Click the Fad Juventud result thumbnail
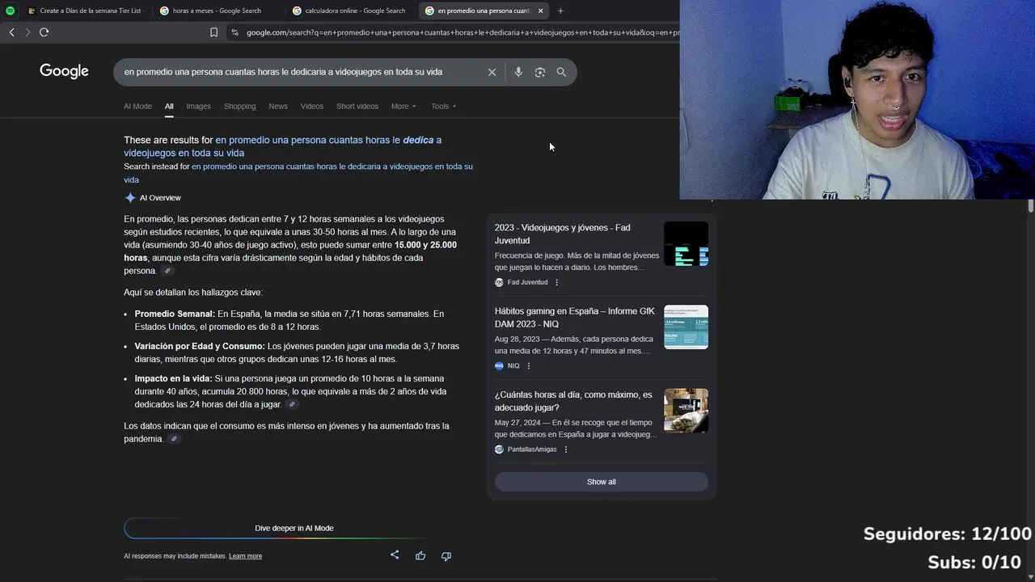 tap(686, 244)
